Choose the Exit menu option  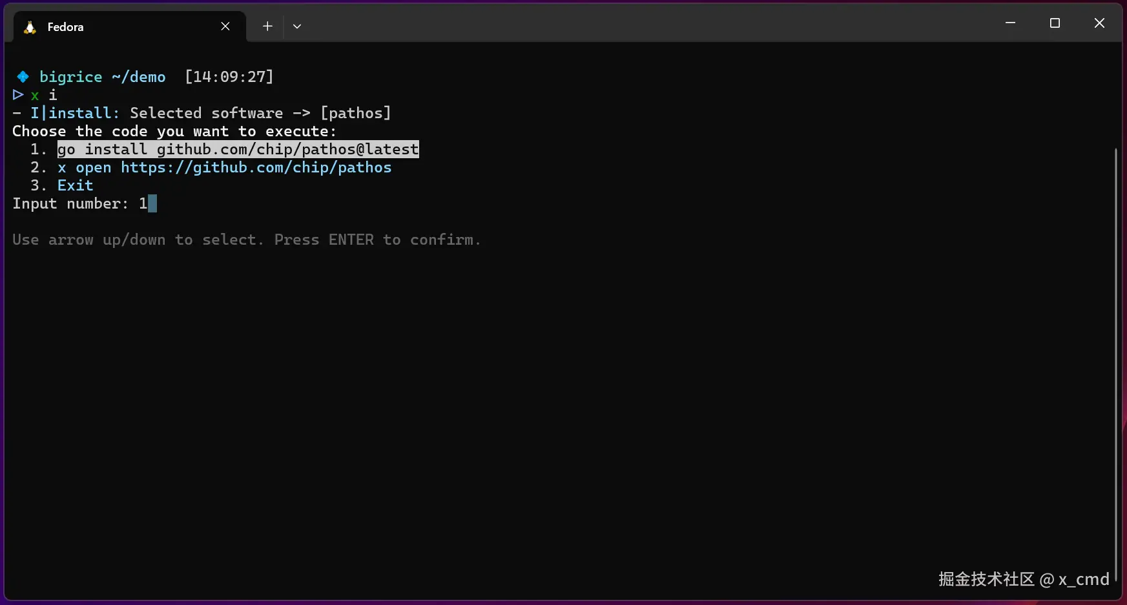(75, 185)
